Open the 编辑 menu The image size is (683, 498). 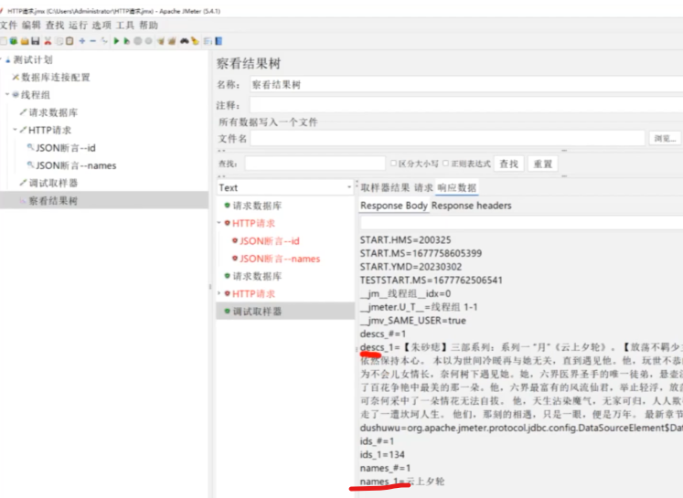coord(31,26)
